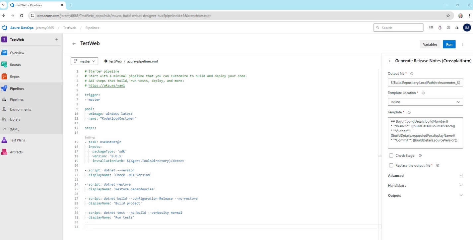Open the Marketplace shopping bag icon

[x=440, y=28]
